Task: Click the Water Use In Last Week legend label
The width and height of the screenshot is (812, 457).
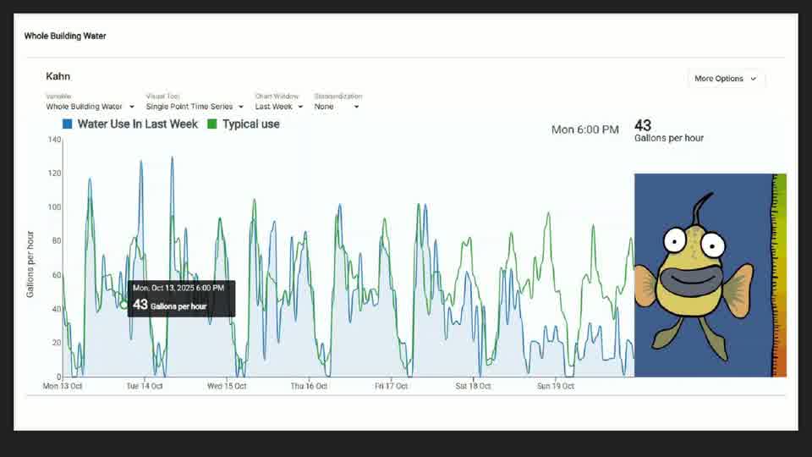Action: [x=138, y=124]
